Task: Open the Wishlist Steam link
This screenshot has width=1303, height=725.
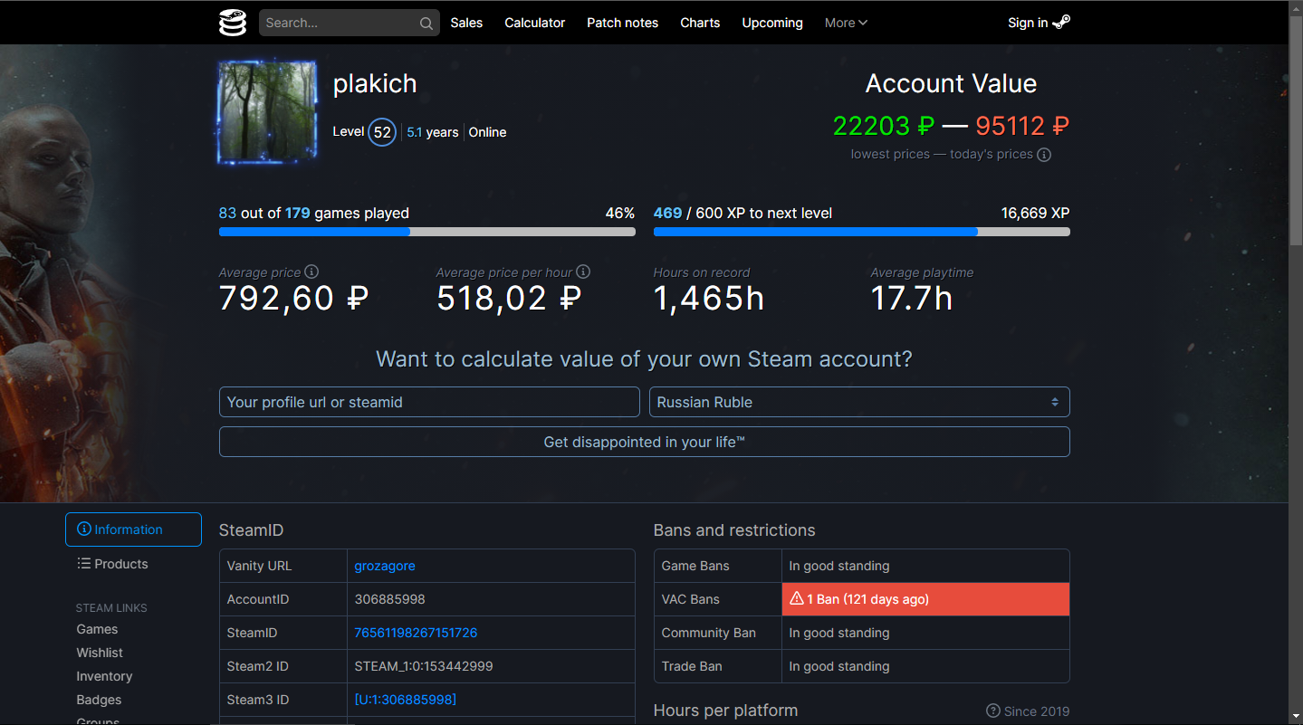Action: pos(100,653)
